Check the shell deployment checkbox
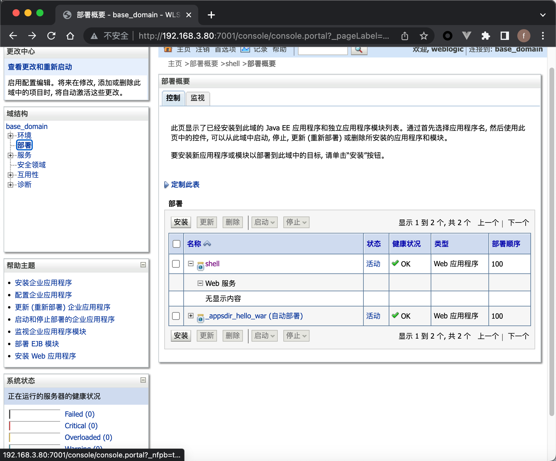Viewport: 556px width, 461px height. [176, 264]
